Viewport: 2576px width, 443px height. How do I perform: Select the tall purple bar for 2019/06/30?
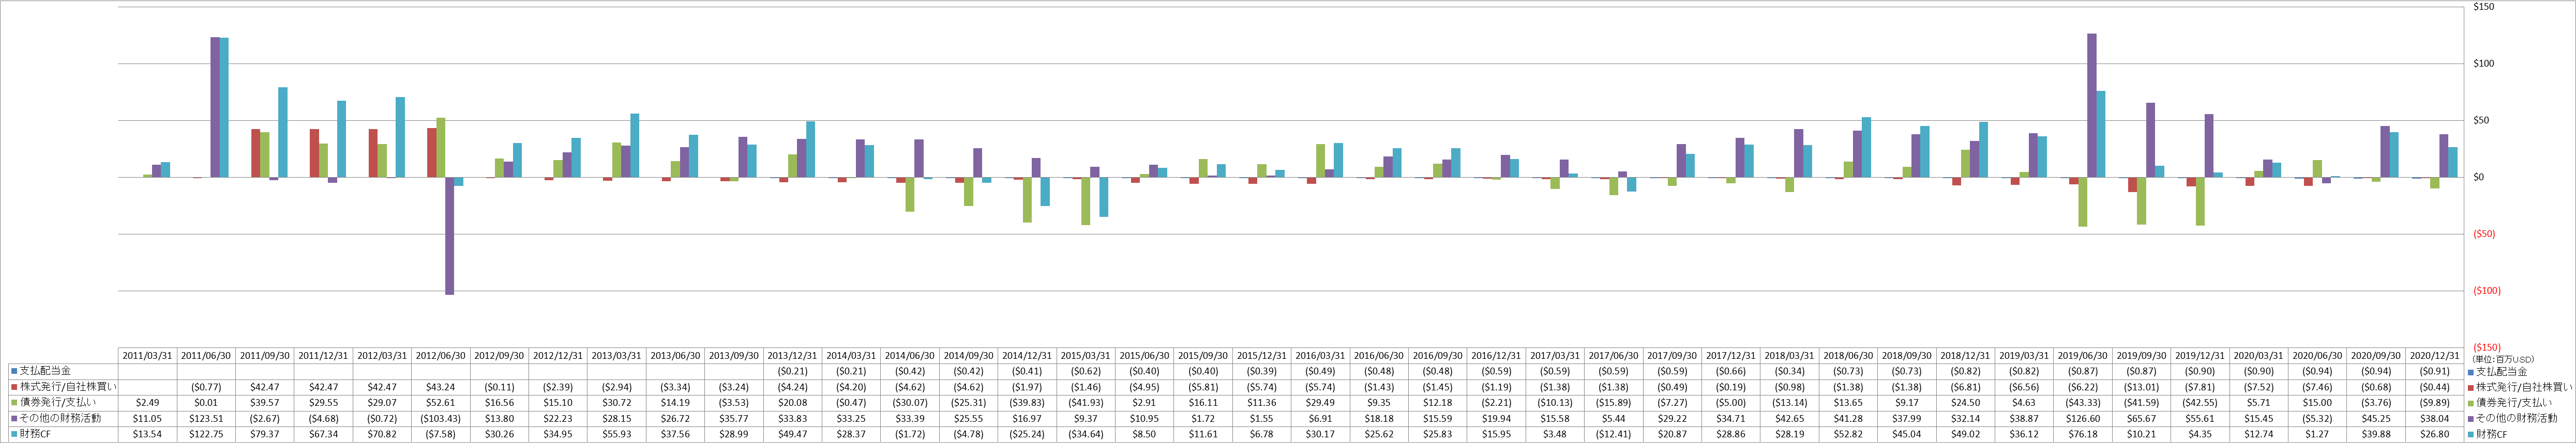coord(2091,106)
